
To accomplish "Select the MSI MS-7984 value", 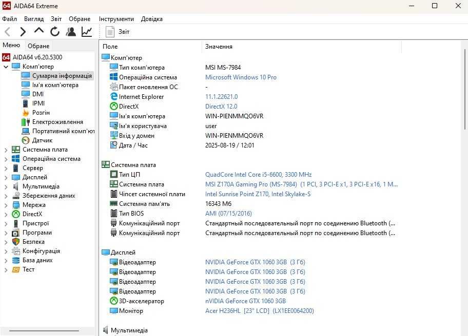I will 223,68.
